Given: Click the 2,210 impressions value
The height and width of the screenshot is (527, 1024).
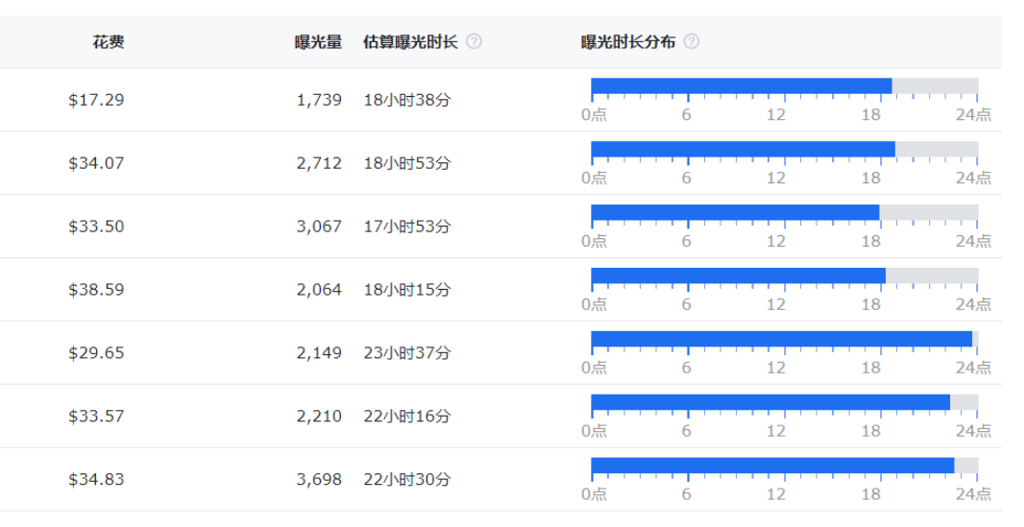Looking at the screenshot, I should [x=319, y=417].
